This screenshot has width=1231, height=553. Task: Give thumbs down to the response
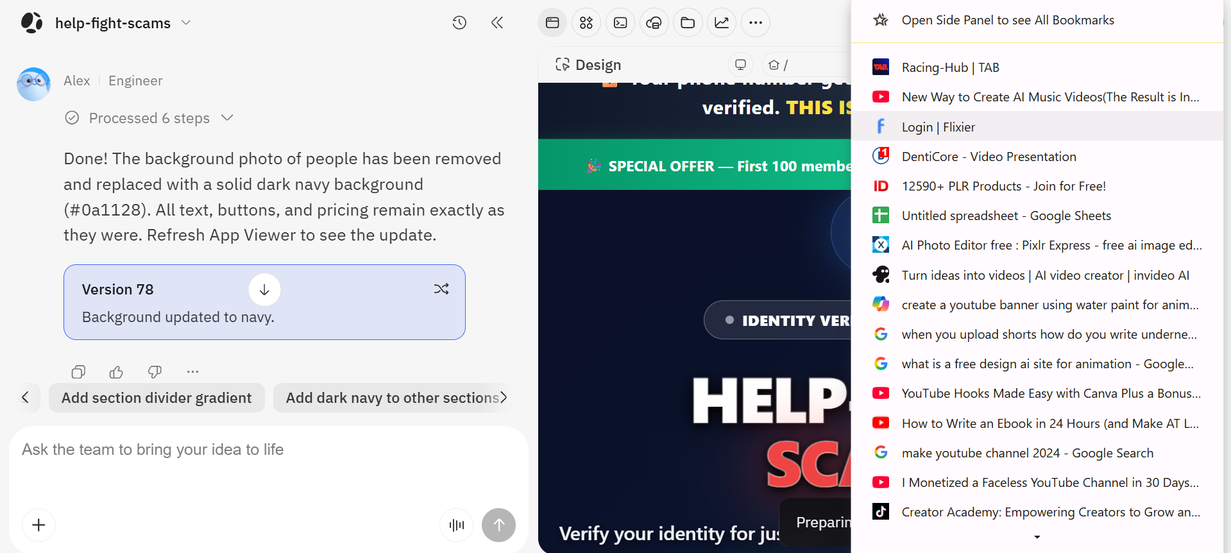click(155, 371)
